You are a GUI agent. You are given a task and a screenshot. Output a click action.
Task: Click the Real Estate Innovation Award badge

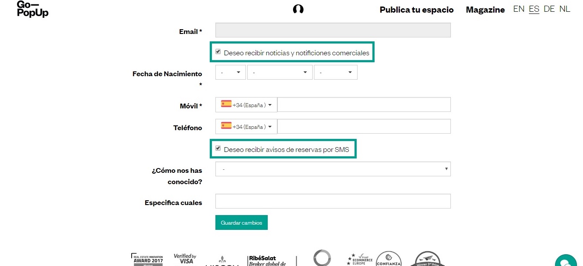[148, 259]
